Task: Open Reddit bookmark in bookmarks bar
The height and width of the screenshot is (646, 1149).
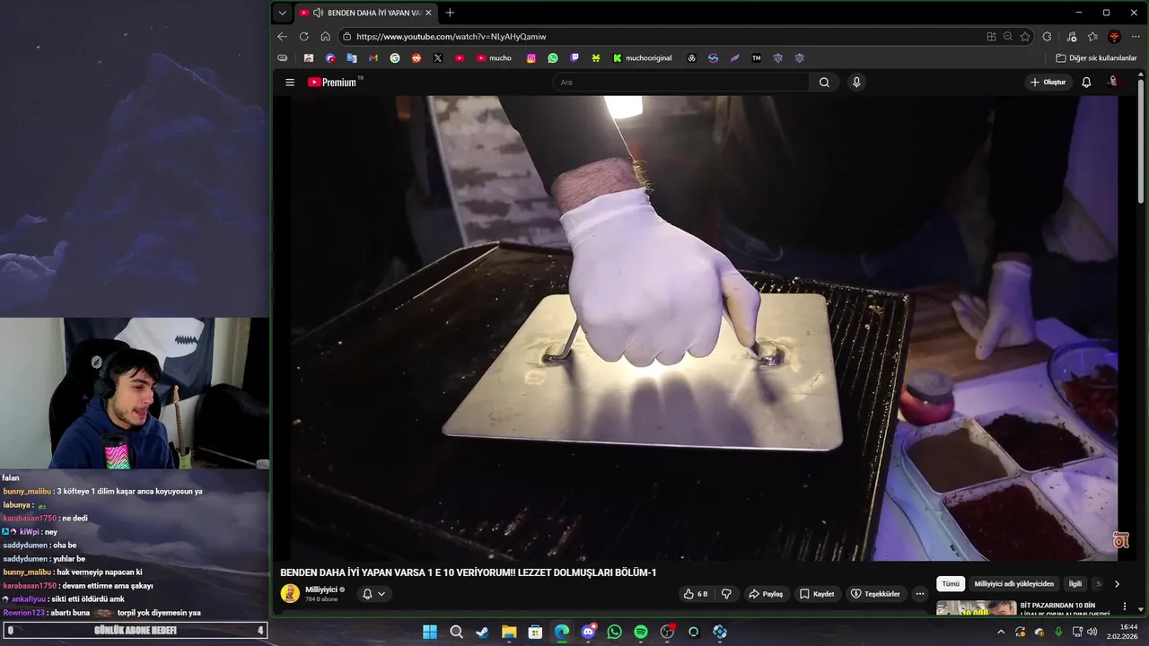Action: [x=417, y=58]
